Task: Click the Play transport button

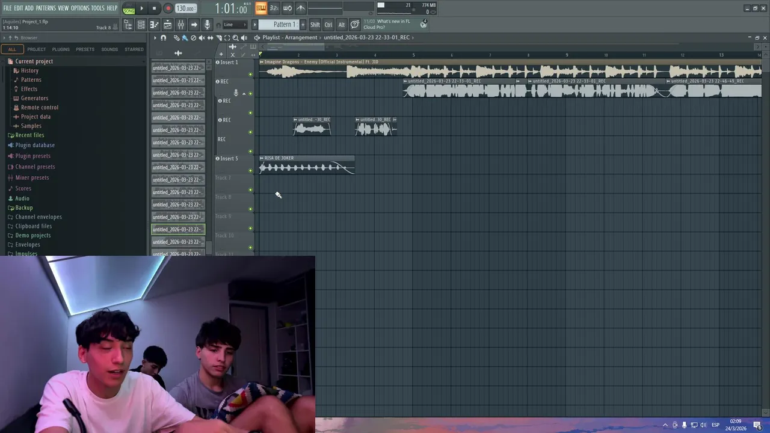Action: [x=141, y=8]
